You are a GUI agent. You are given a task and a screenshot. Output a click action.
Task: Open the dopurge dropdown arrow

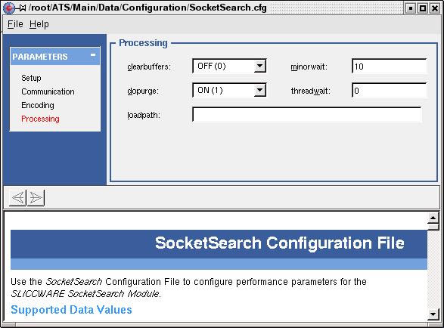tap(259, 90)
